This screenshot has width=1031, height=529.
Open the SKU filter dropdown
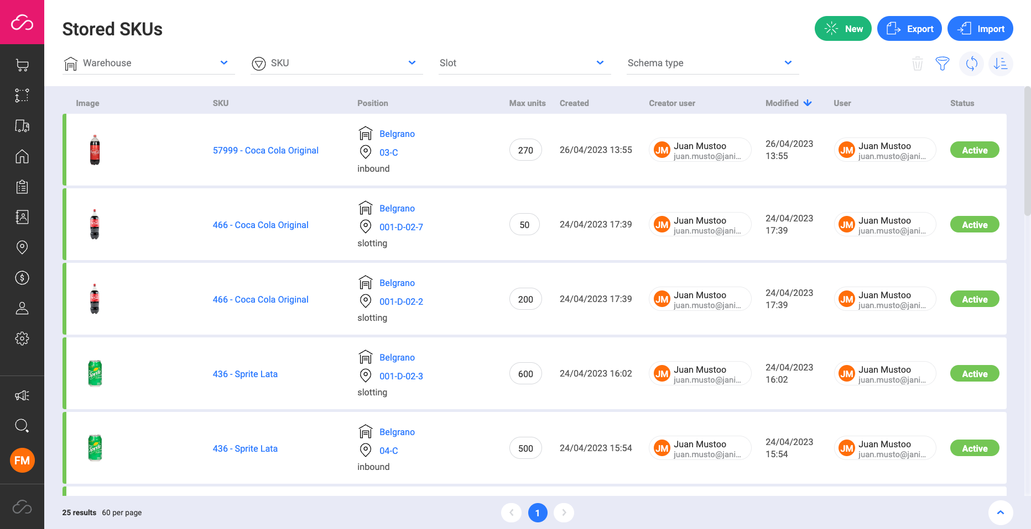336,62
